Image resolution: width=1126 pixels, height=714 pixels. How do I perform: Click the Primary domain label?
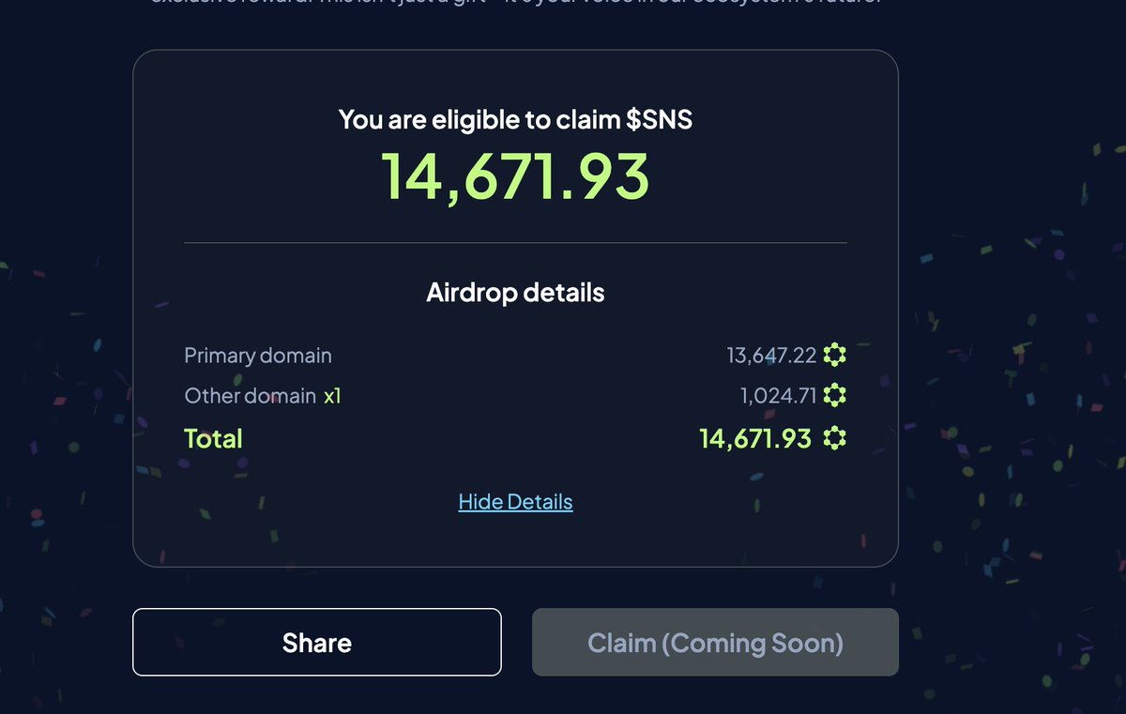258,356
